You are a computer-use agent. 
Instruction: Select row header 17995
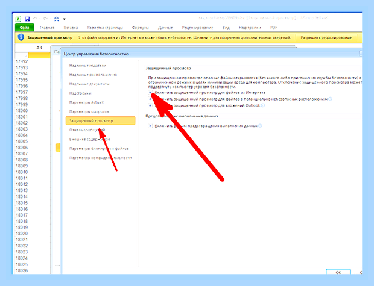pos(22,80)
